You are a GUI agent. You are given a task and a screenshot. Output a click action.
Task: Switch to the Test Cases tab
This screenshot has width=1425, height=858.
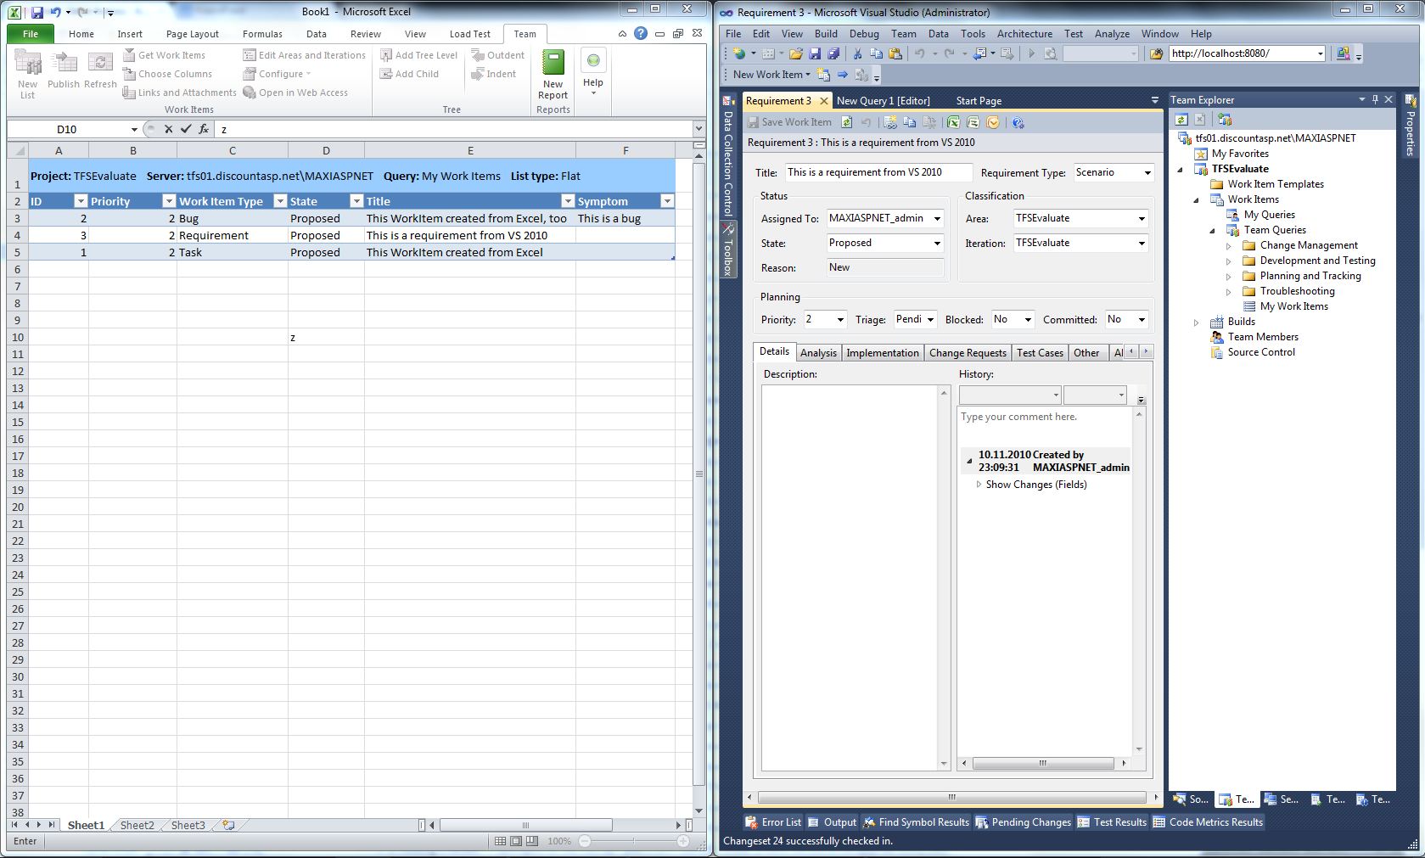pyautogui.click(x=1040, y=353)
